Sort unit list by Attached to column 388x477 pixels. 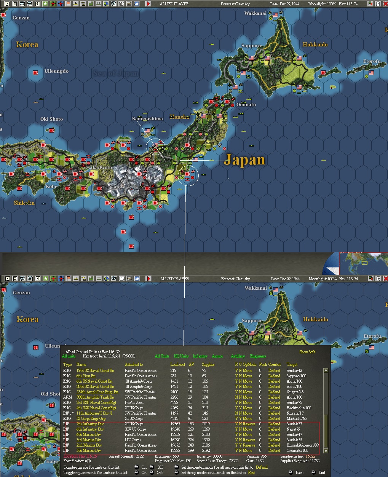[x=134, y=364]
